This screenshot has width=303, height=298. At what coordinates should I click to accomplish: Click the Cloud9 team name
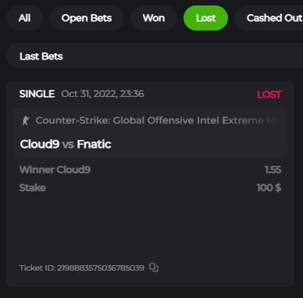point(40,144)
